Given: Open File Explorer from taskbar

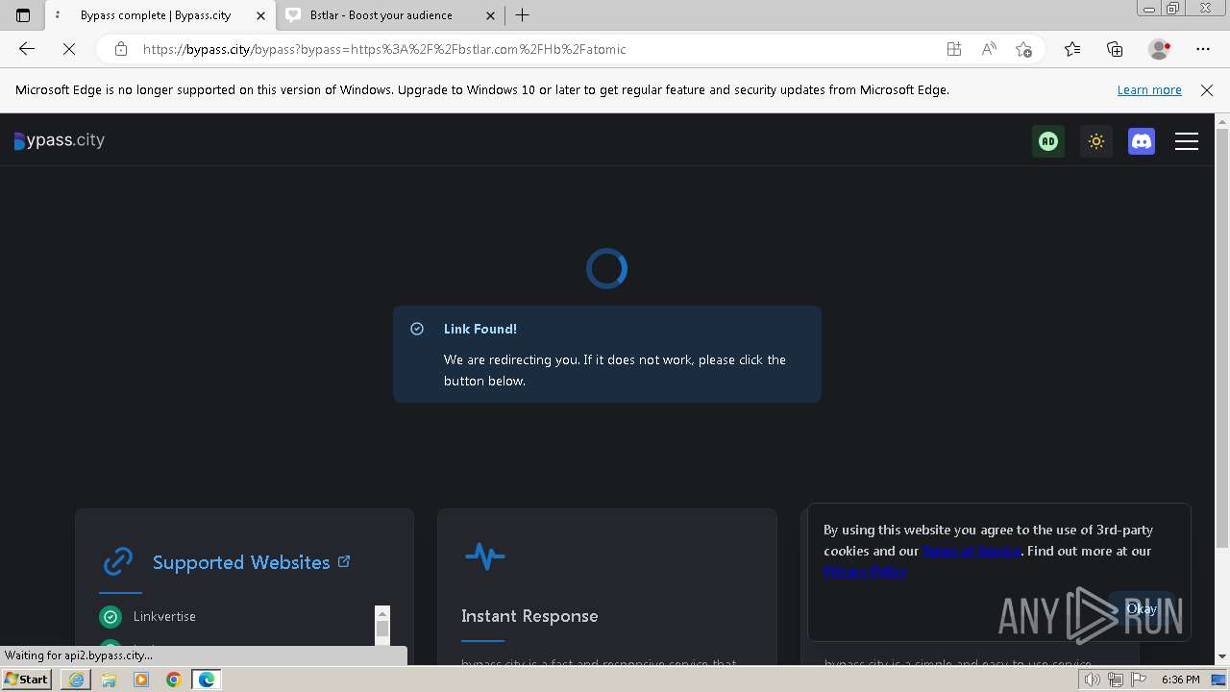Looking at the screenshot, I should pyautogui.click(x=109, y=680).
